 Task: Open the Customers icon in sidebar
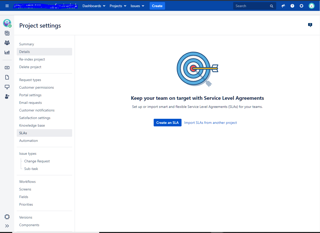click(7, 43)
